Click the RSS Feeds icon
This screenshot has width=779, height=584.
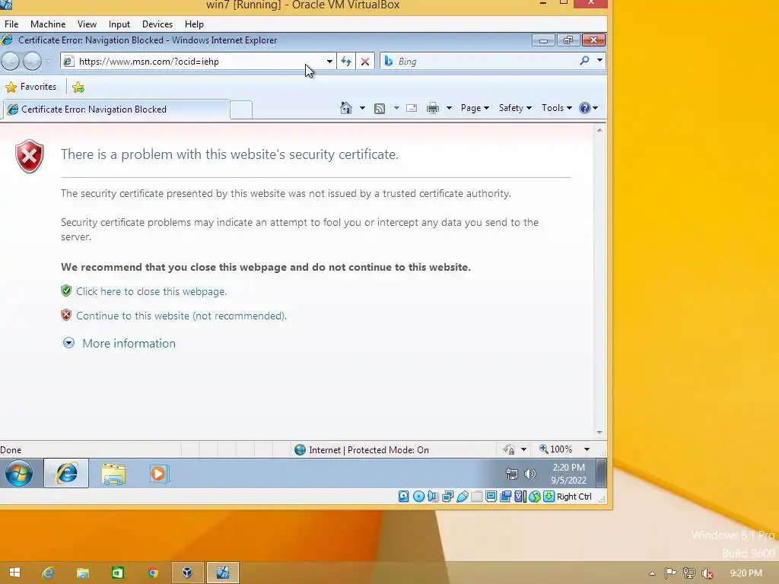point(380,108)
